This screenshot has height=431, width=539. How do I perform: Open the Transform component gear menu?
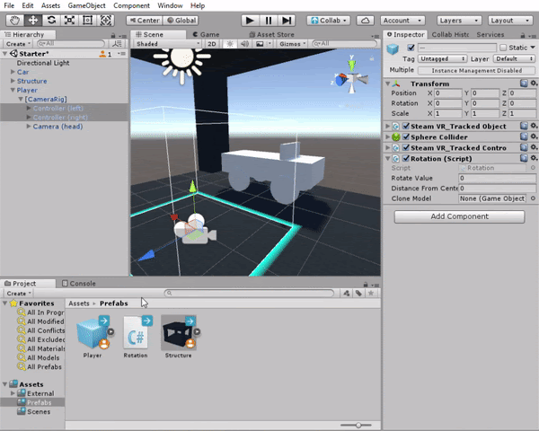533,84
